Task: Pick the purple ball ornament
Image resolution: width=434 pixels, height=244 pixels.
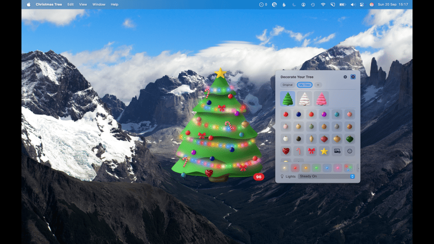Action: [324, 114]
